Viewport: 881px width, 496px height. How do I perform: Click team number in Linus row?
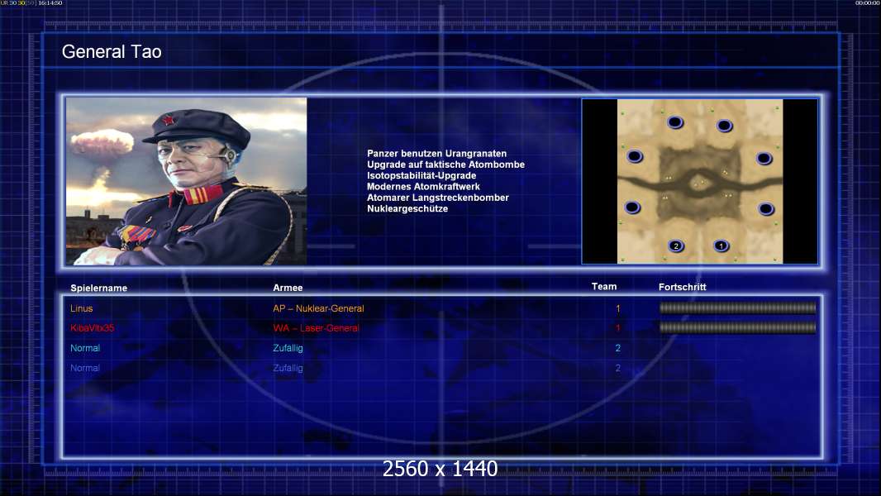[617, 308]
